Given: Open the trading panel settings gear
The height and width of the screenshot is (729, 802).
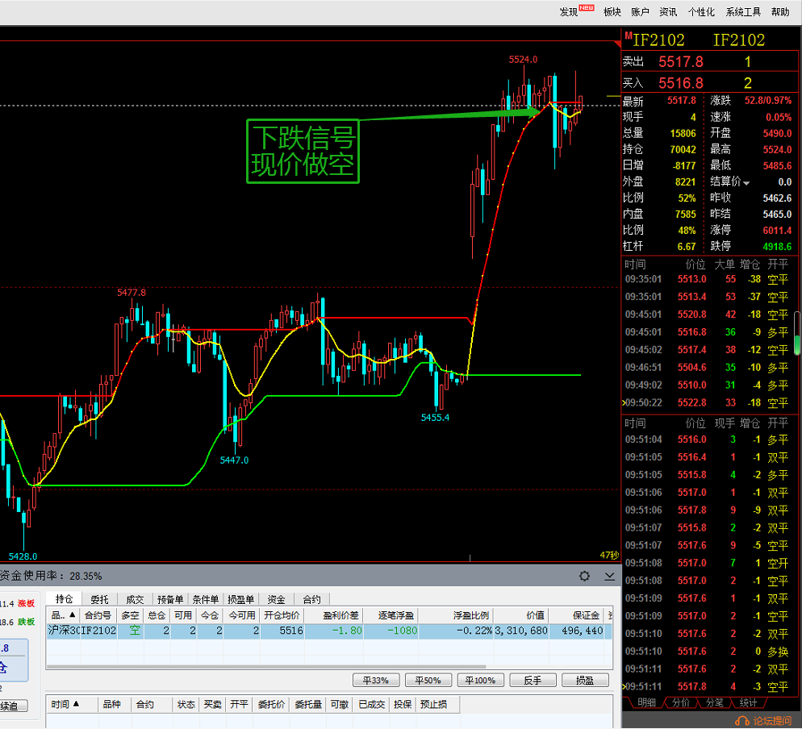Looking at the screenshot, I should tap(585, 576).
